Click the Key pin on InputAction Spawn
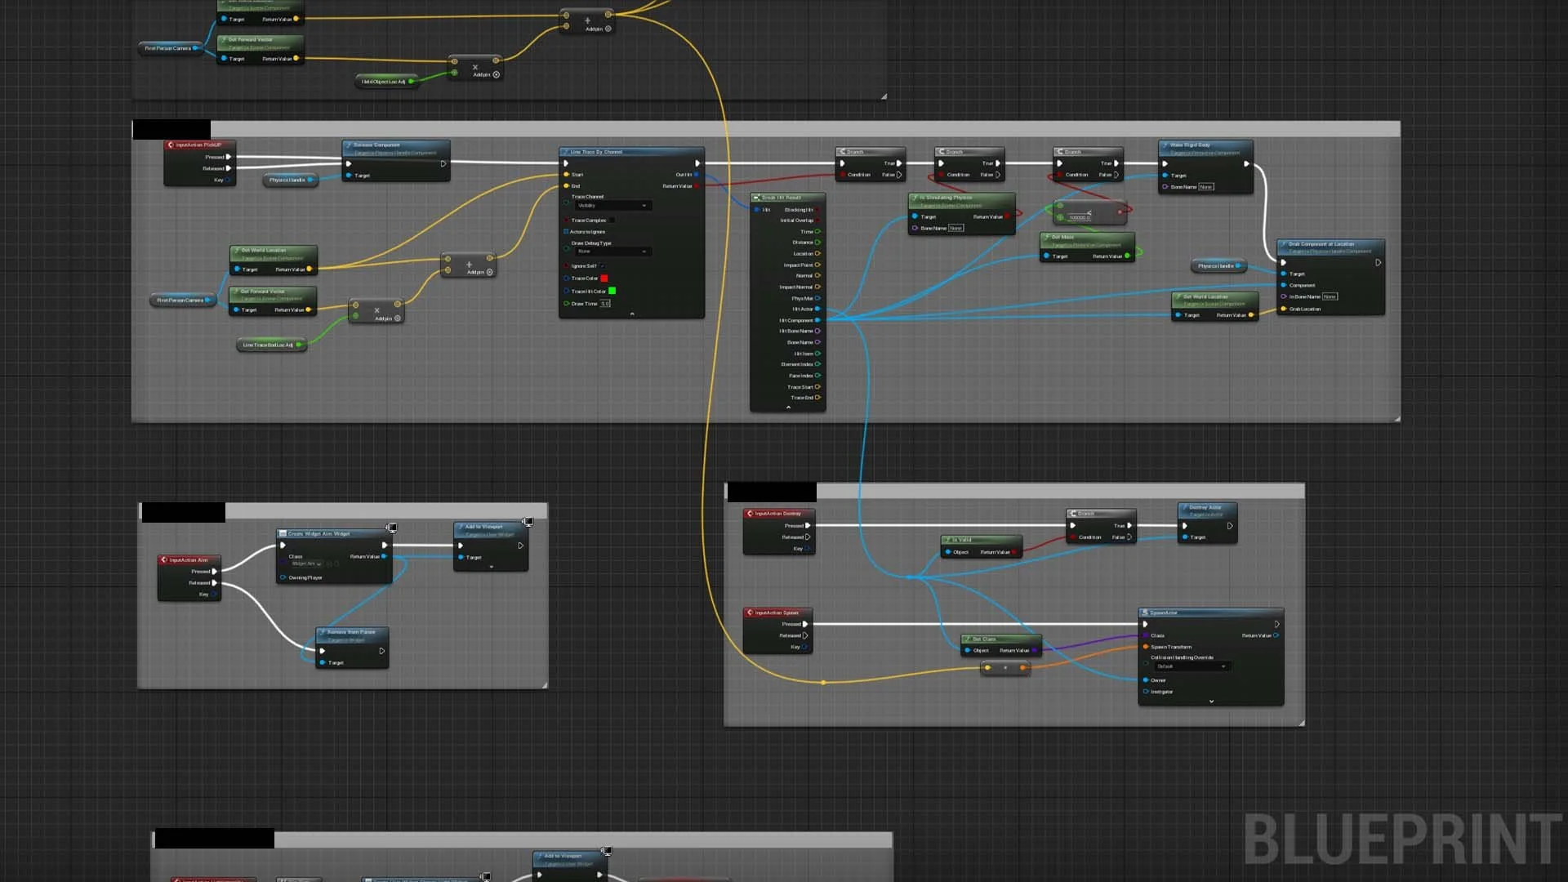 pyautogui.click(x=804, y=647)
